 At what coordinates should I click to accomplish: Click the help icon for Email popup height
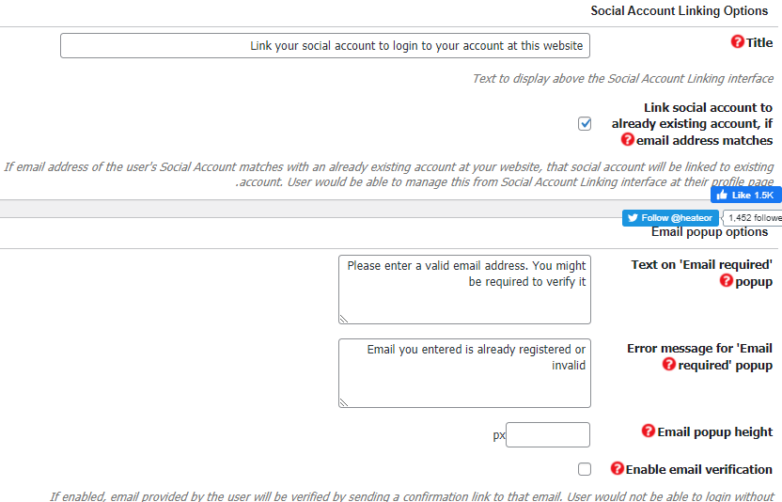pyautogui.click(x=649, y=431)
